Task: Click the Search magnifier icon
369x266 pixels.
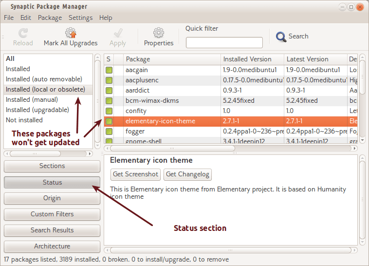Action: pos(281,37)
